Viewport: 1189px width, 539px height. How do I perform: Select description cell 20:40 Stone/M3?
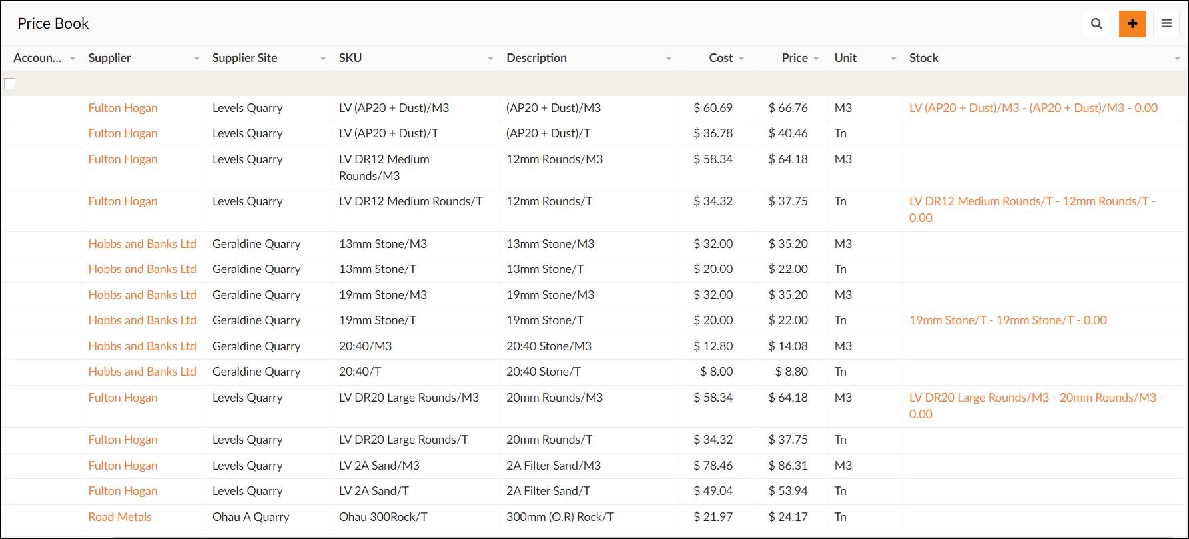coord(548,346)
